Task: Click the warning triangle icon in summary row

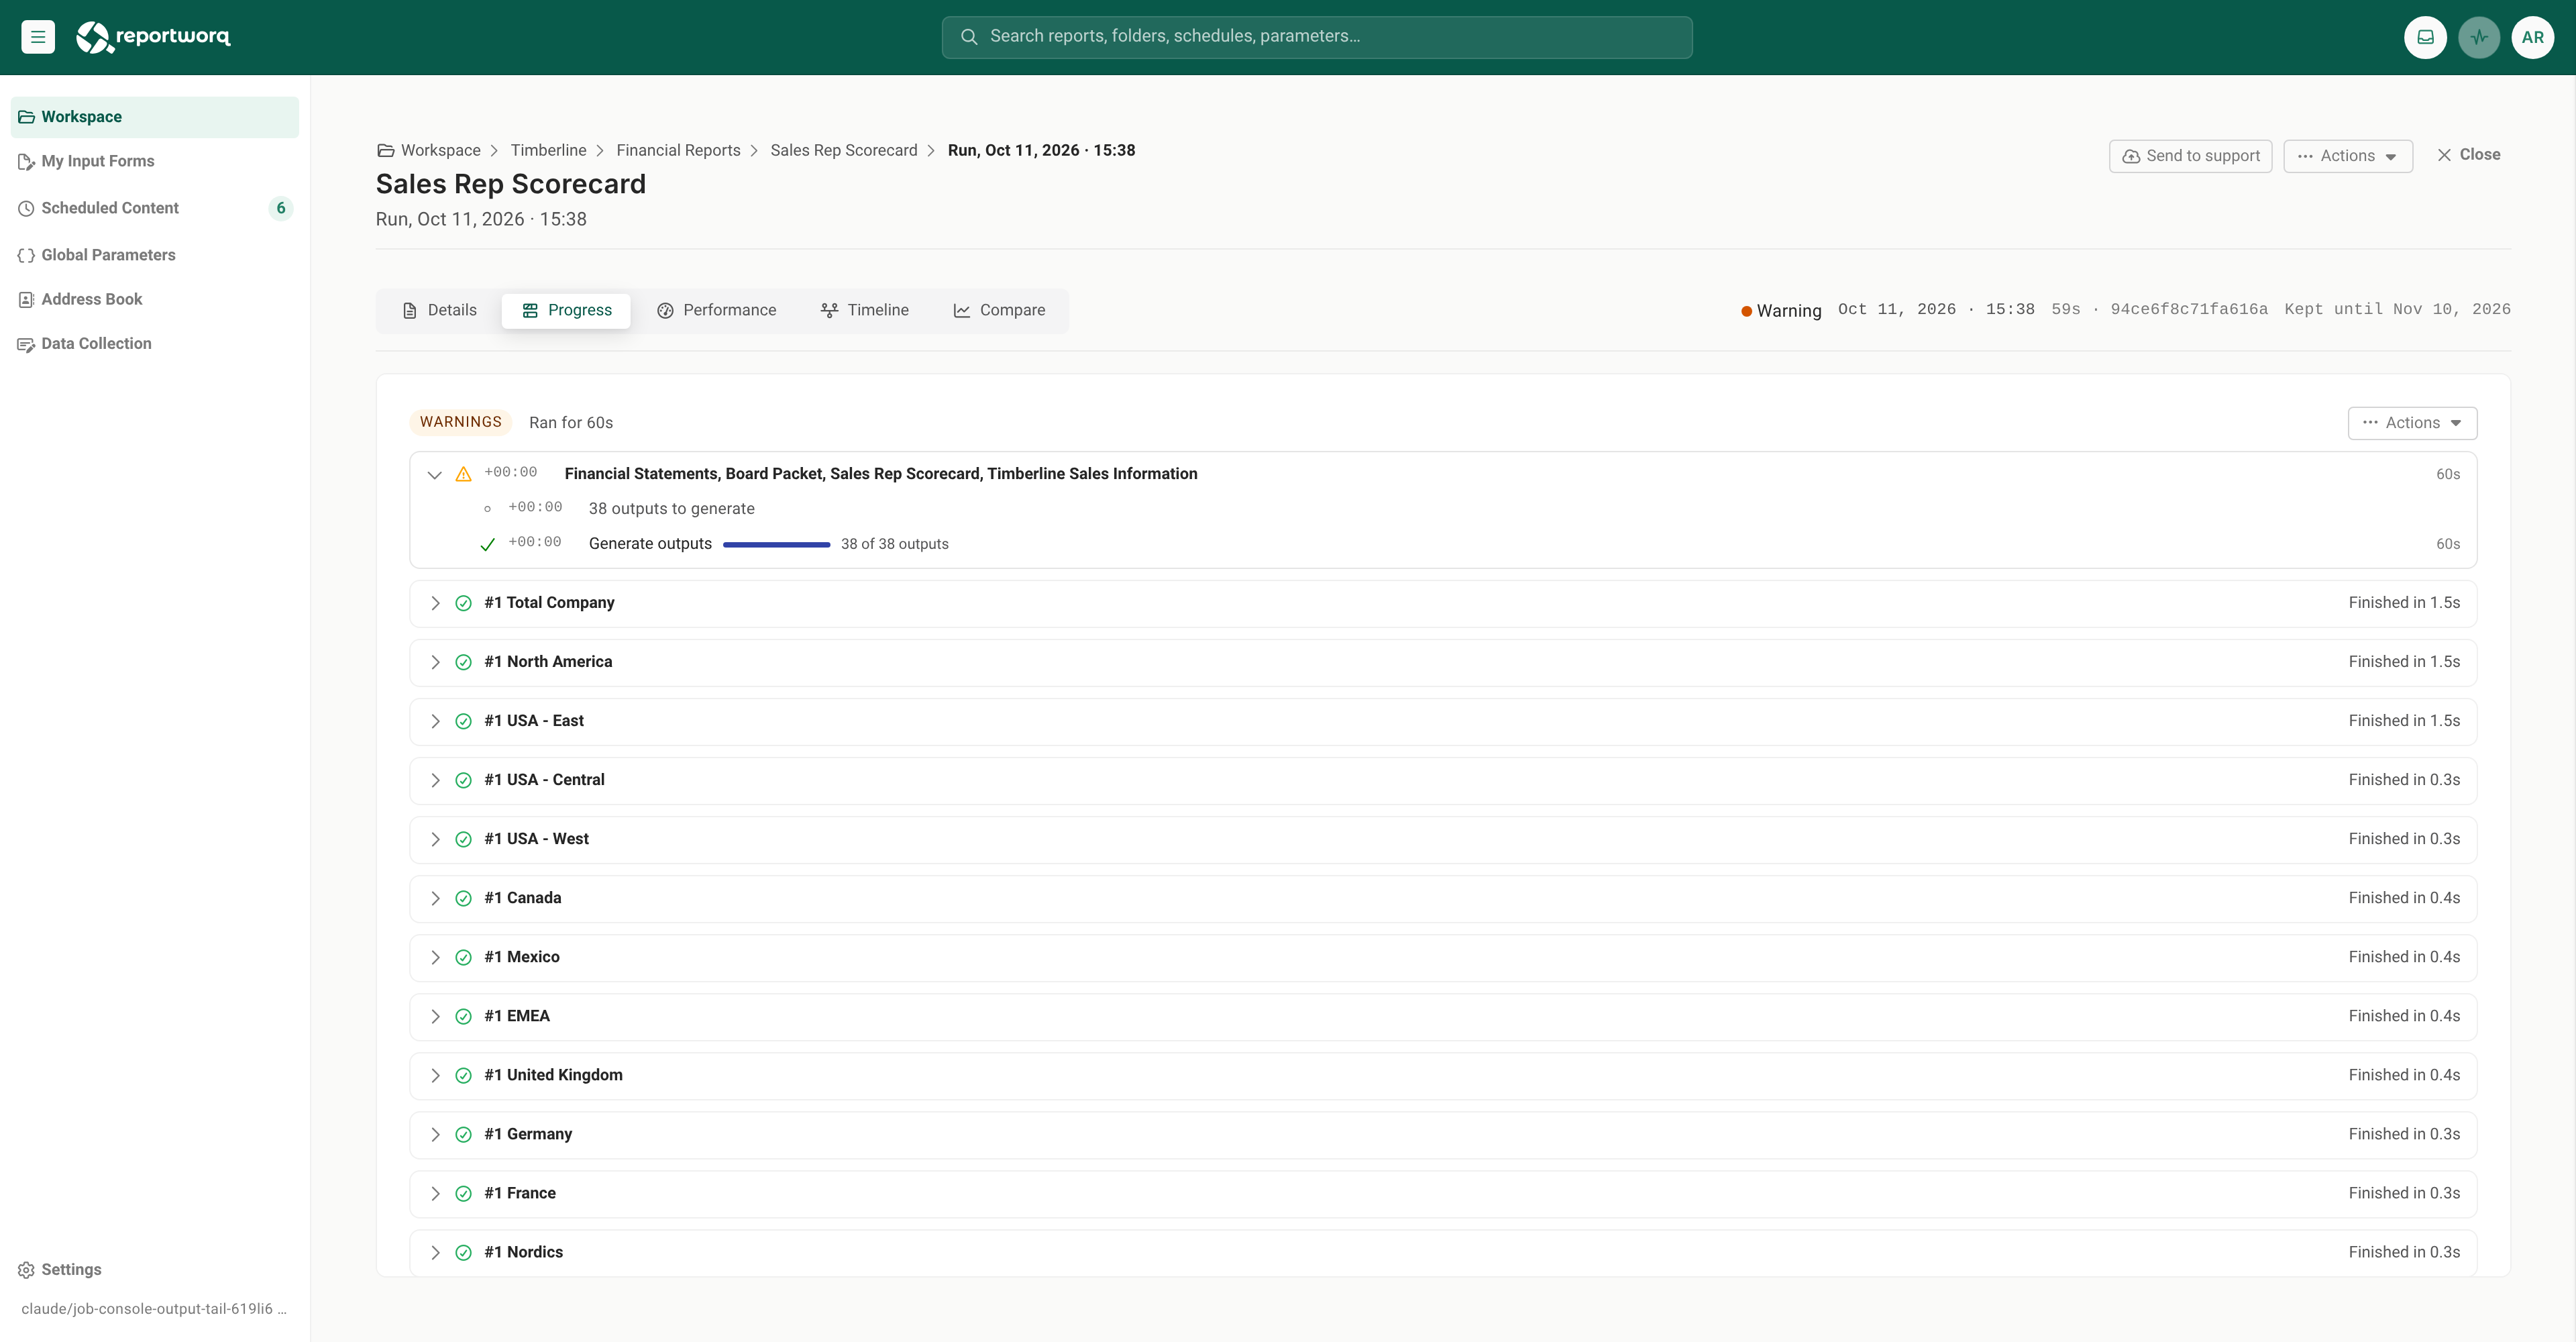Action: (463, 474)
